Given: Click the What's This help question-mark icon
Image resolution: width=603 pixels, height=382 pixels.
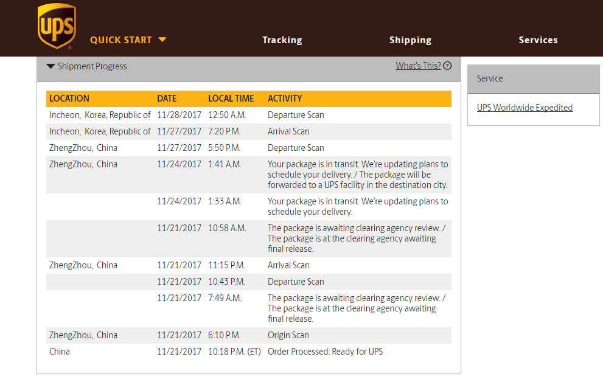Looking at the screenshot, I should (447, 66).
